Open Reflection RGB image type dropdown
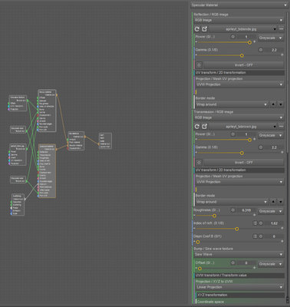Viewport: 290px width, 307px height. point(239,20)
